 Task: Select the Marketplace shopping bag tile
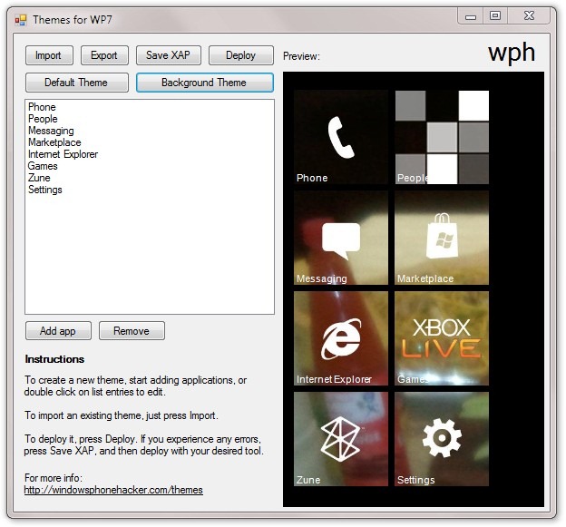[x=442, y=238]
